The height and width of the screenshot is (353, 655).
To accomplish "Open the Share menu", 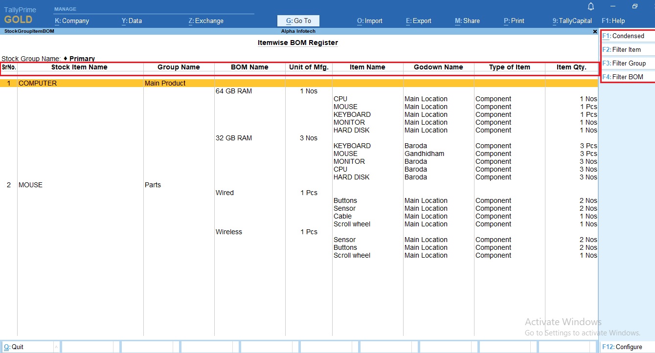I will click(467, 21).
